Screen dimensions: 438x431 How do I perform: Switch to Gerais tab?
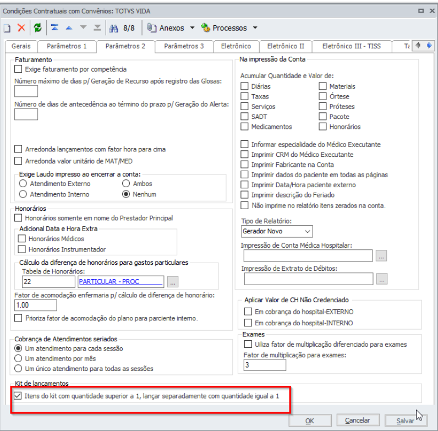(21, 46)
